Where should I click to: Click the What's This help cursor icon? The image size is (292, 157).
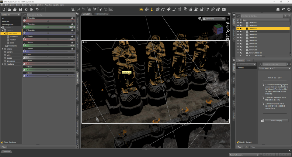click(x=283, y=9)
